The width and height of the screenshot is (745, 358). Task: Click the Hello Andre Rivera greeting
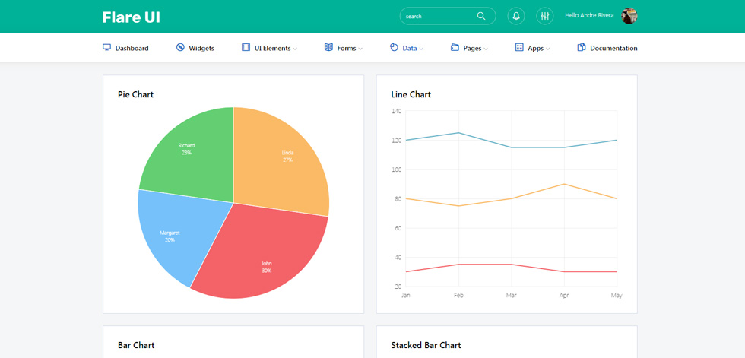pos(589,16)
